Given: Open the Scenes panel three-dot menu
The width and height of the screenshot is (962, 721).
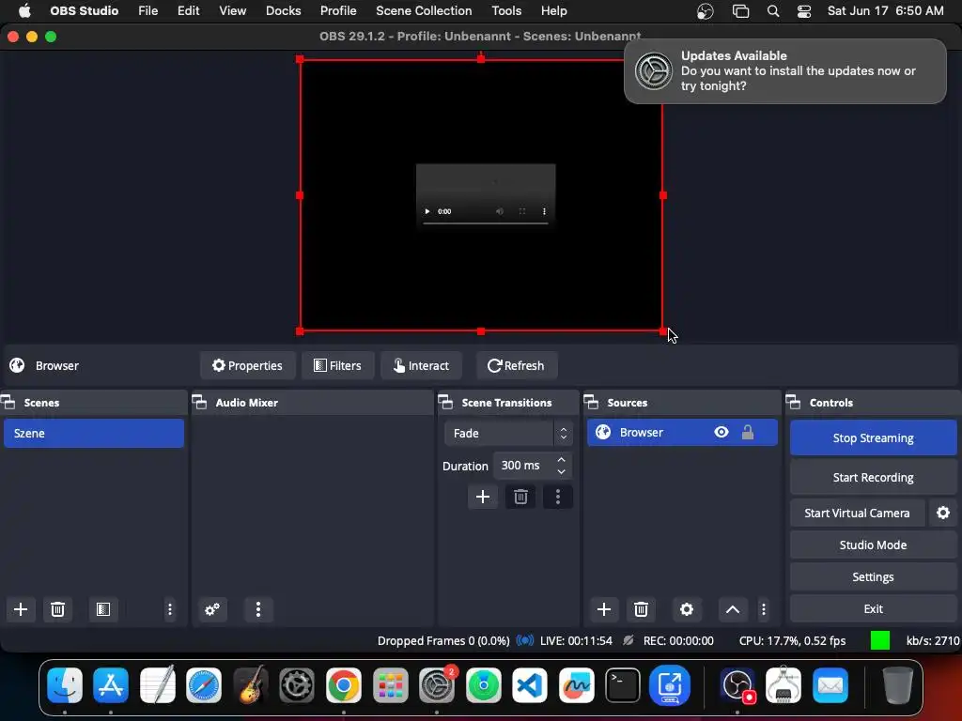Looking at the screenshot, I should tap(170, 609).
